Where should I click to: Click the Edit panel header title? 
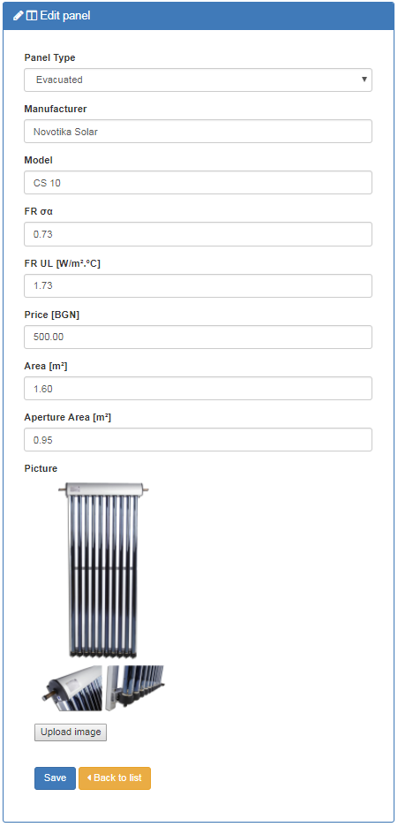tap(64, 16)
